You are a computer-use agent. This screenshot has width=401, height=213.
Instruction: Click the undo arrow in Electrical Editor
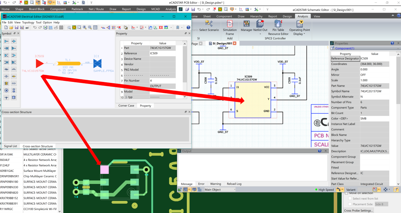click(35, 27)
